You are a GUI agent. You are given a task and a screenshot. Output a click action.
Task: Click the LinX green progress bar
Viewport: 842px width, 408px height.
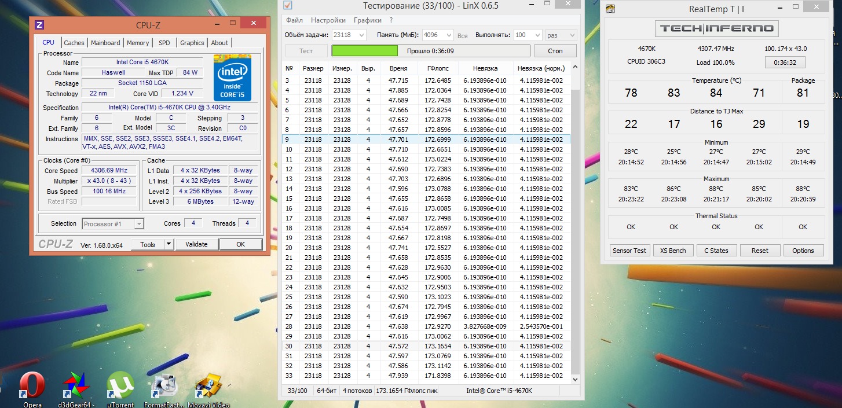[431, 51]
